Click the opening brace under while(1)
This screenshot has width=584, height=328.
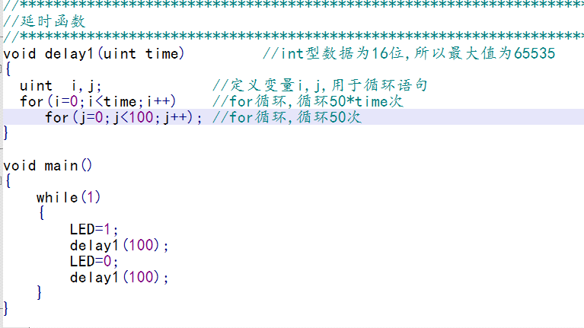(x=40, y=213)
